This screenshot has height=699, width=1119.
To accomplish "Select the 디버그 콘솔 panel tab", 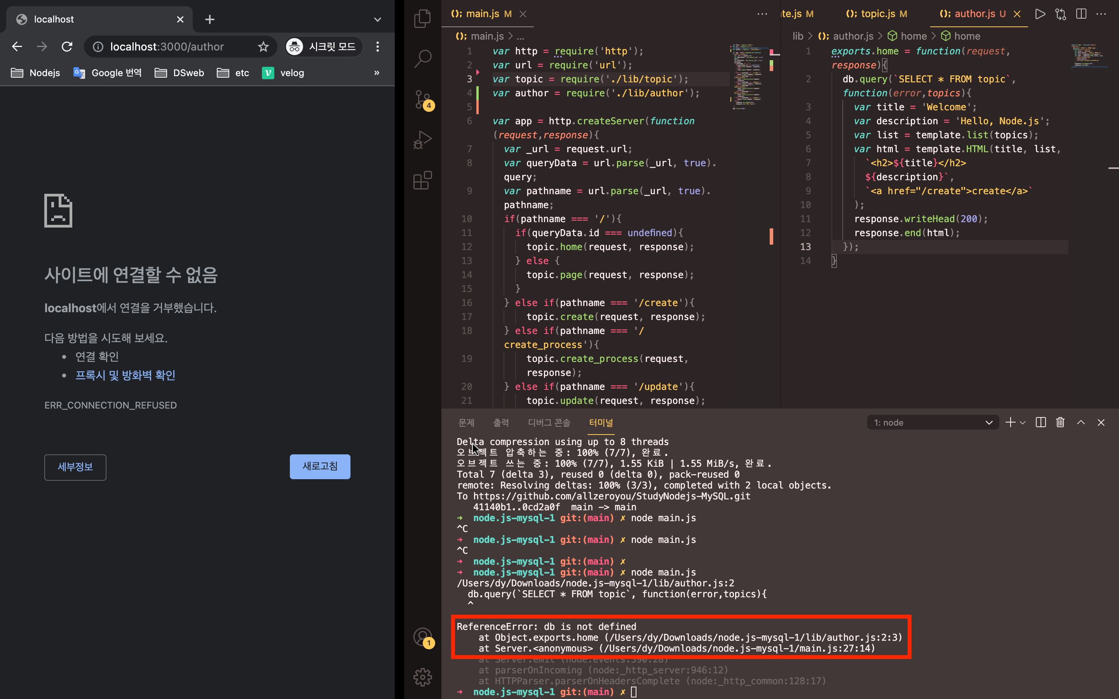I will point(549,423).
